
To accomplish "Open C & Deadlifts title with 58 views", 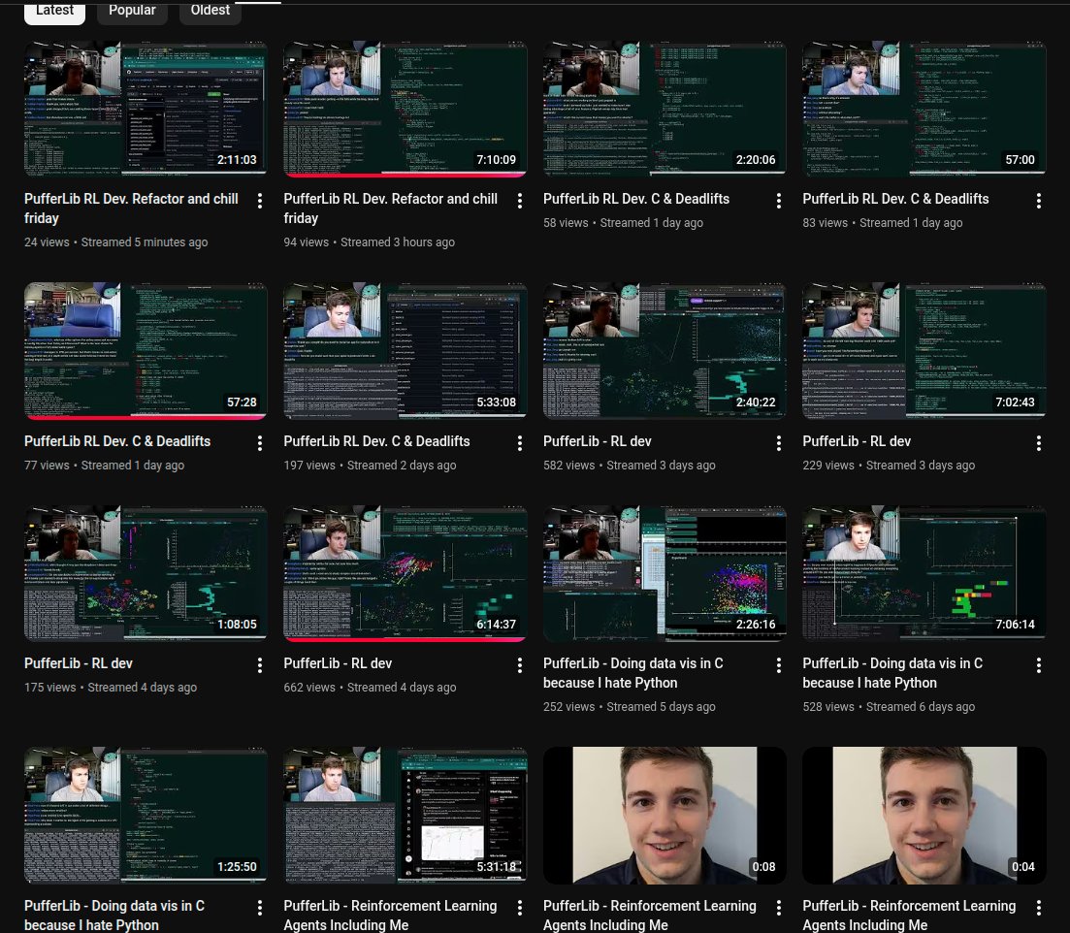I will pos(636,199).
